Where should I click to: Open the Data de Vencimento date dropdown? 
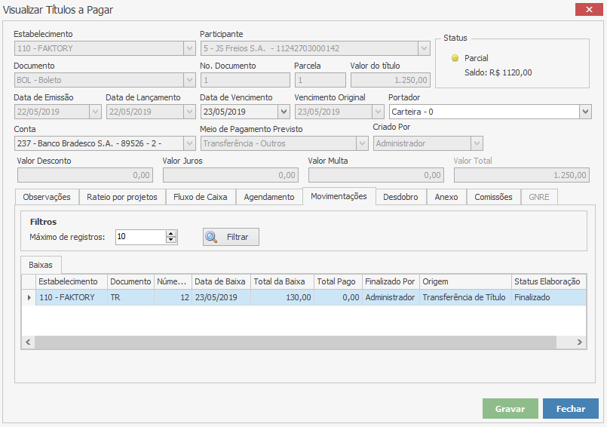coord(283,112)
